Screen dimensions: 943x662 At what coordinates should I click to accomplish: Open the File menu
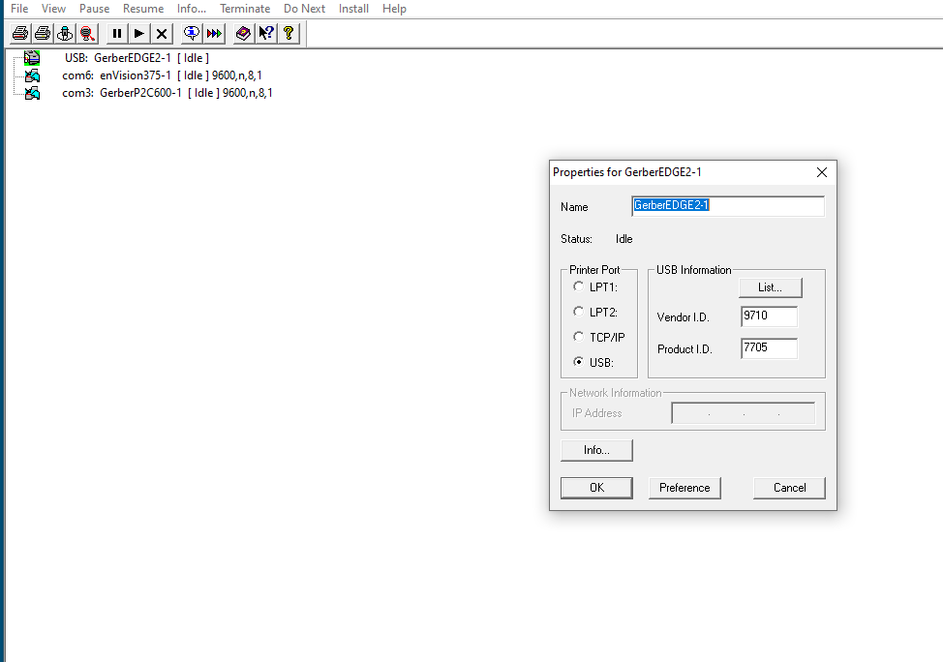tap(19, 9)
